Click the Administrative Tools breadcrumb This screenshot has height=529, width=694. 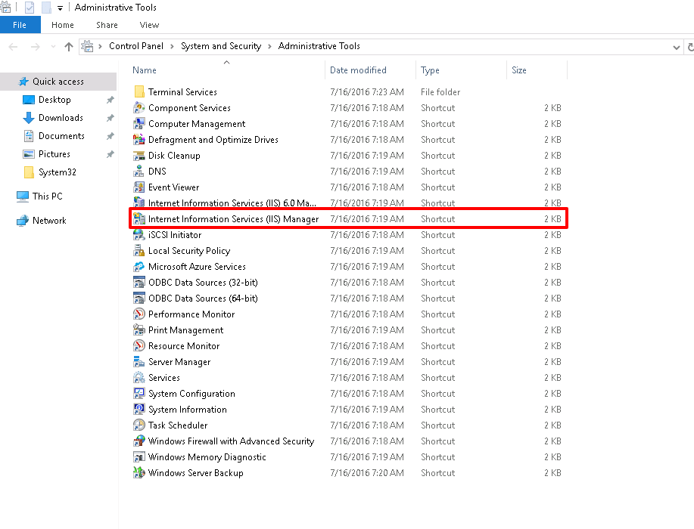pyautogui.click(x=319, y=46)
